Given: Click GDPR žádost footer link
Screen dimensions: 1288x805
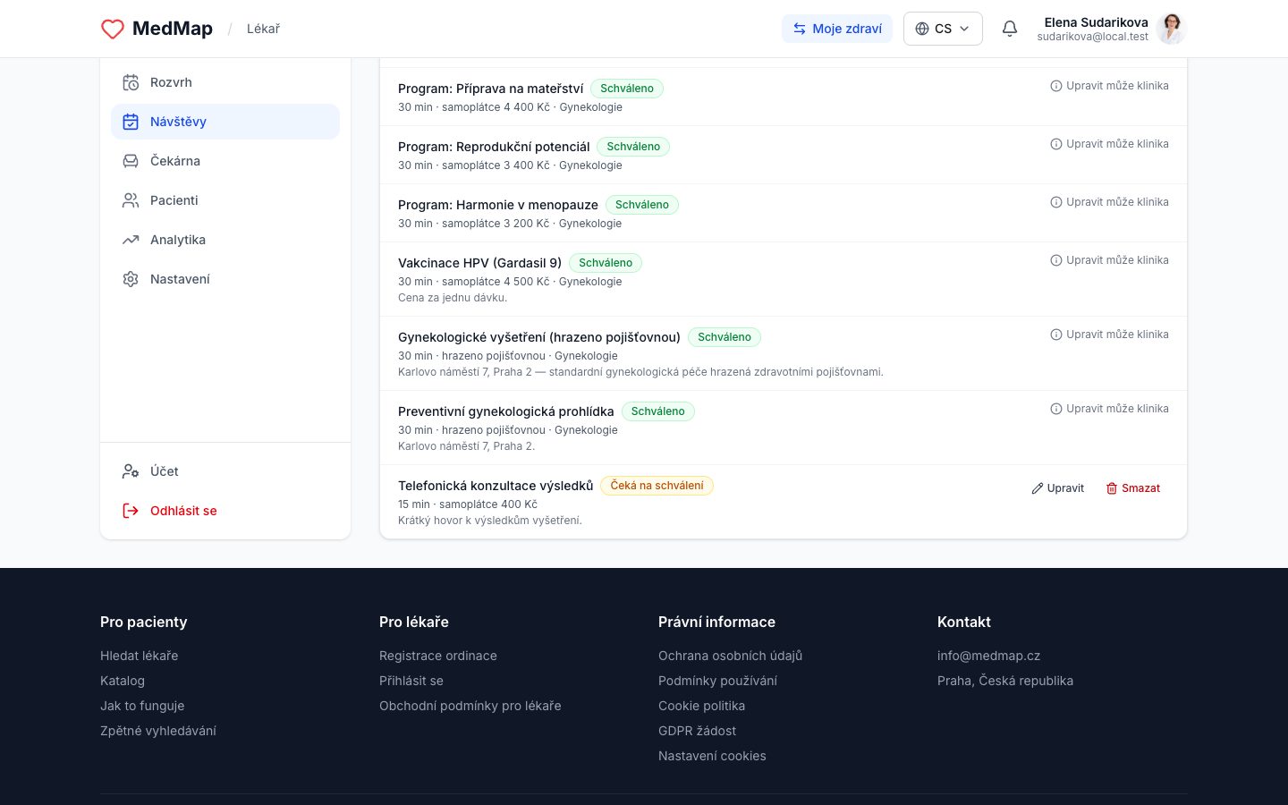Looking at the screenshot, I should pyautogui.click(x=697, y=731).
